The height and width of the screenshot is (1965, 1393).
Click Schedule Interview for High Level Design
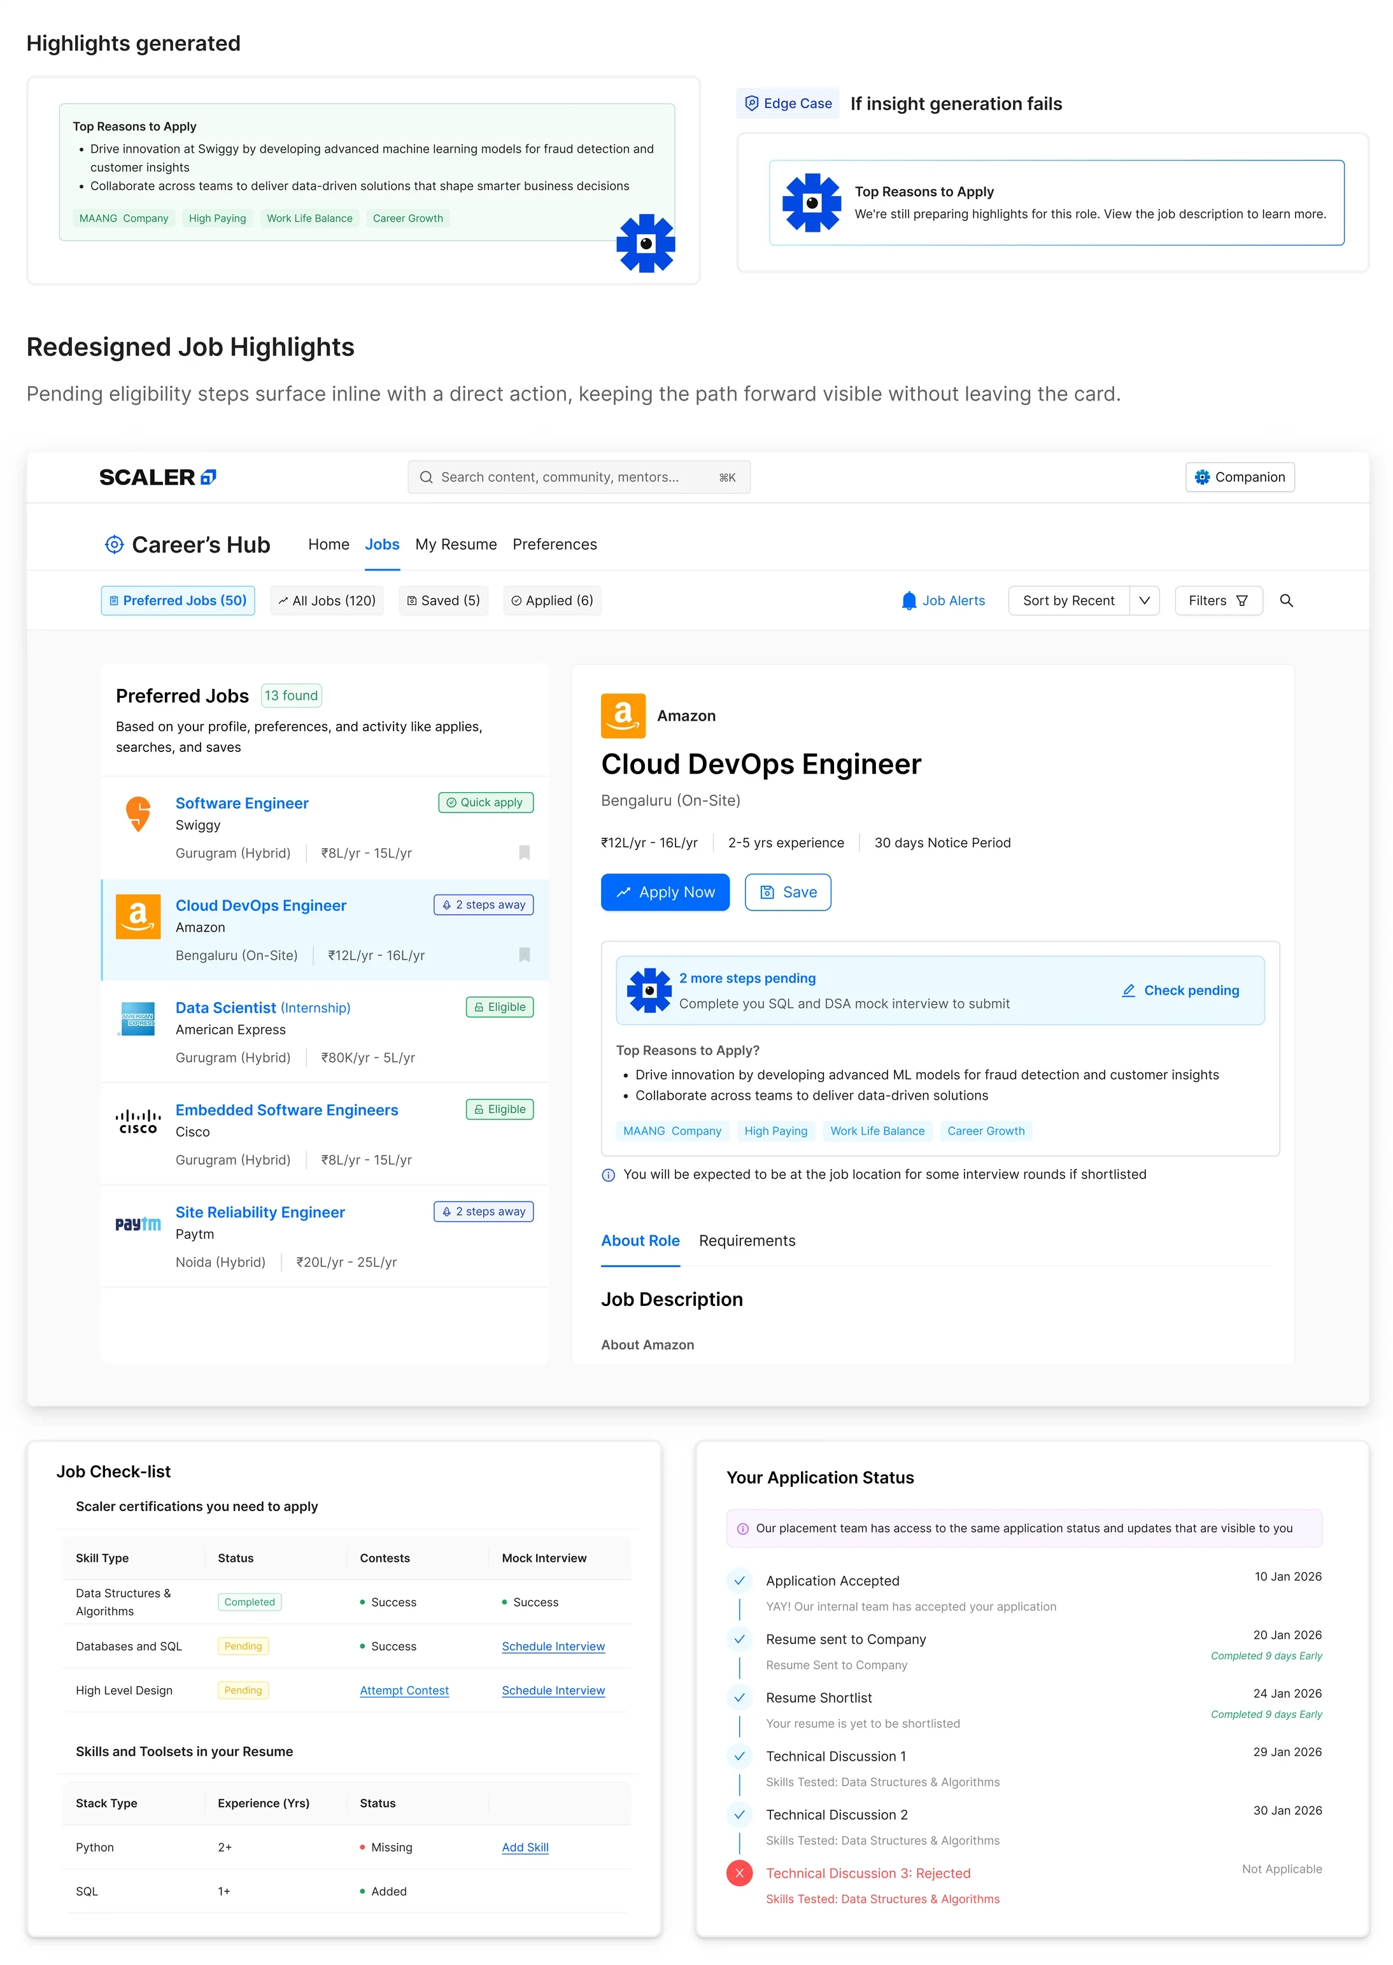[x=553, y=1690]
